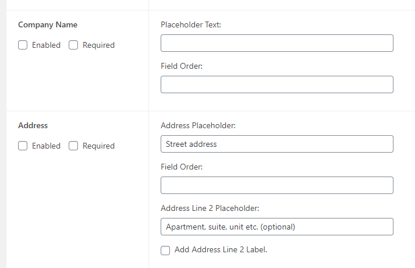Click the Address Line 2 Placeholder input

tap(276, 227)
